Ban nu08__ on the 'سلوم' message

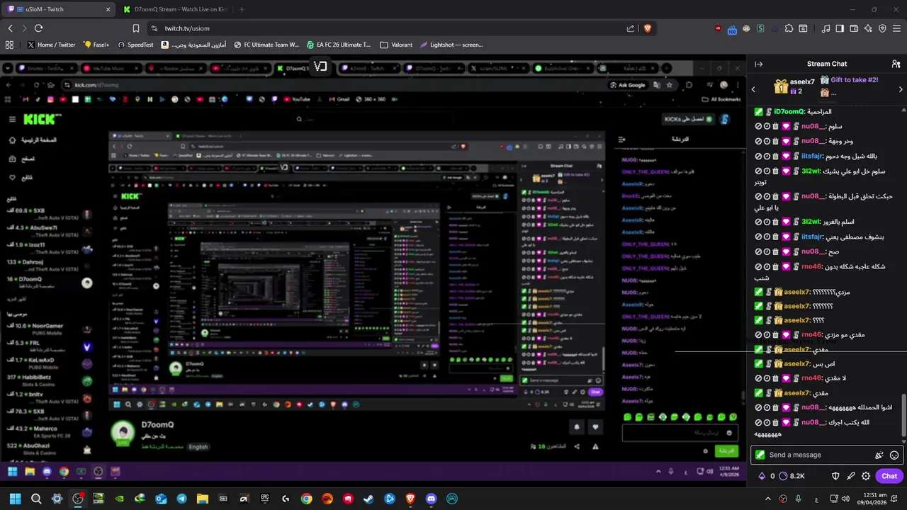[758, 127]
